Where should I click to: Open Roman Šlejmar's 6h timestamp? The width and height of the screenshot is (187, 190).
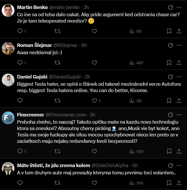pos(84,45)
